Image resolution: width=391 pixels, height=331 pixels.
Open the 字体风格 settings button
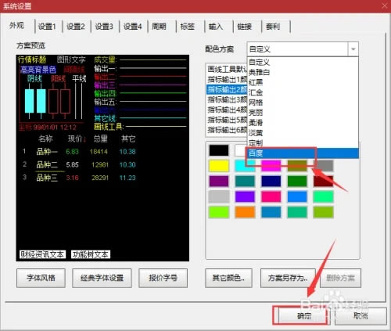point(41,278)
